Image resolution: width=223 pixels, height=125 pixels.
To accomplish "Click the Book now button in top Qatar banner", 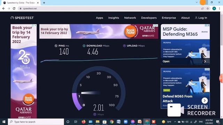I will point(130,32).
